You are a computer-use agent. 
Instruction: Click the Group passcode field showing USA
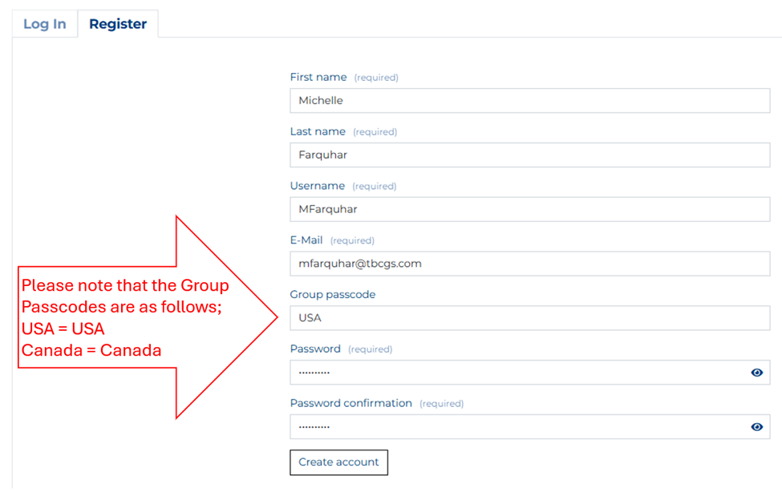(x=529, y=317)
